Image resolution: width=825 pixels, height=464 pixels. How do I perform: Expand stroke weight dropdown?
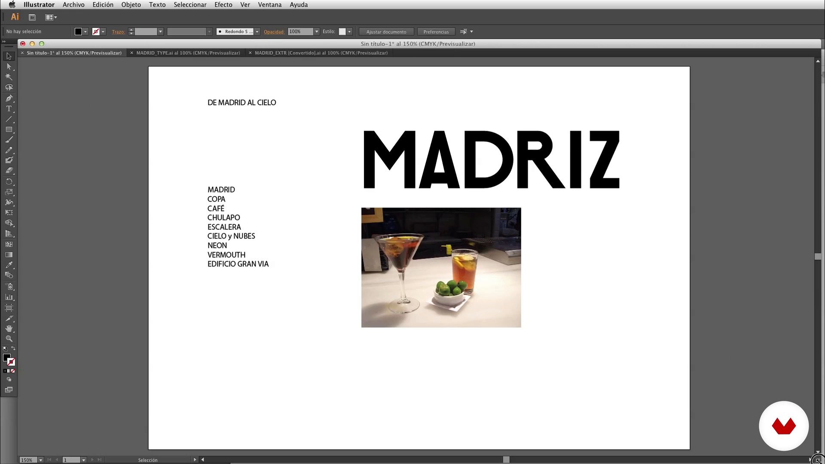(160, 32)
